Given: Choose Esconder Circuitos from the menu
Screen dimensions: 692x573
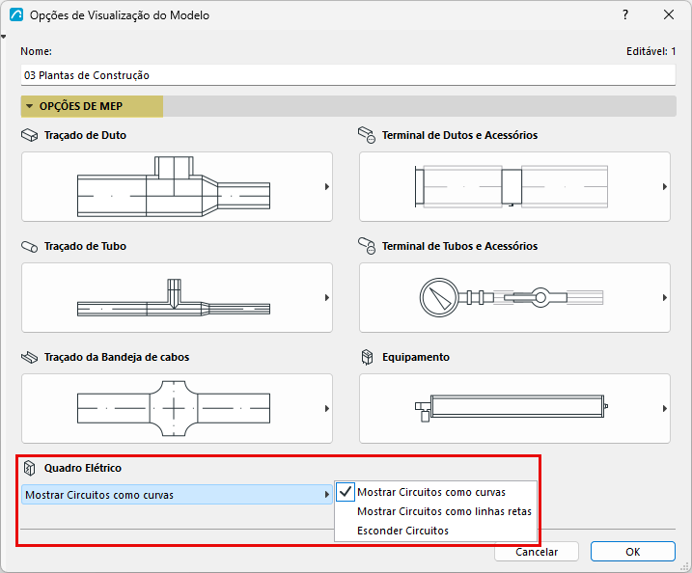Looking at the screenshot, I should [x=436, y=531].
